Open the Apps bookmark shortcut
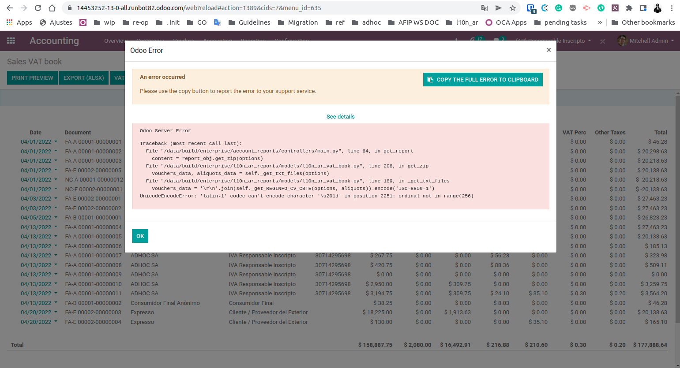 point(19,22)
